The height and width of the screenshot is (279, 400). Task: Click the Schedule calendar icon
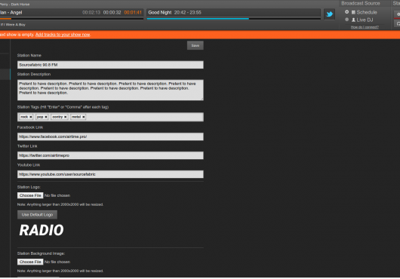click(x=353, y=12)
